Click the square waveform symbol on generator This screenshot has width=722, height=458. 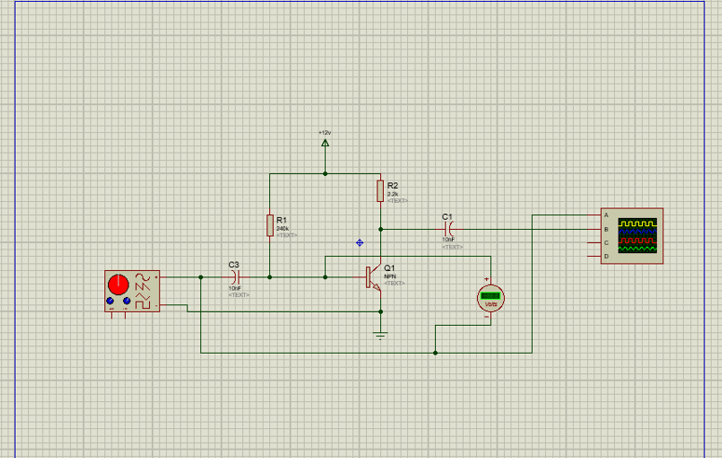pos(143,304)
